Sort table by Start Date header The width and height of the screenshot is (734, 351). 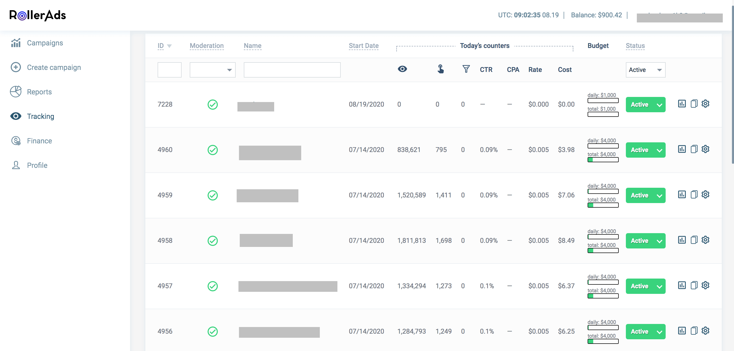(x=364, y=46)
